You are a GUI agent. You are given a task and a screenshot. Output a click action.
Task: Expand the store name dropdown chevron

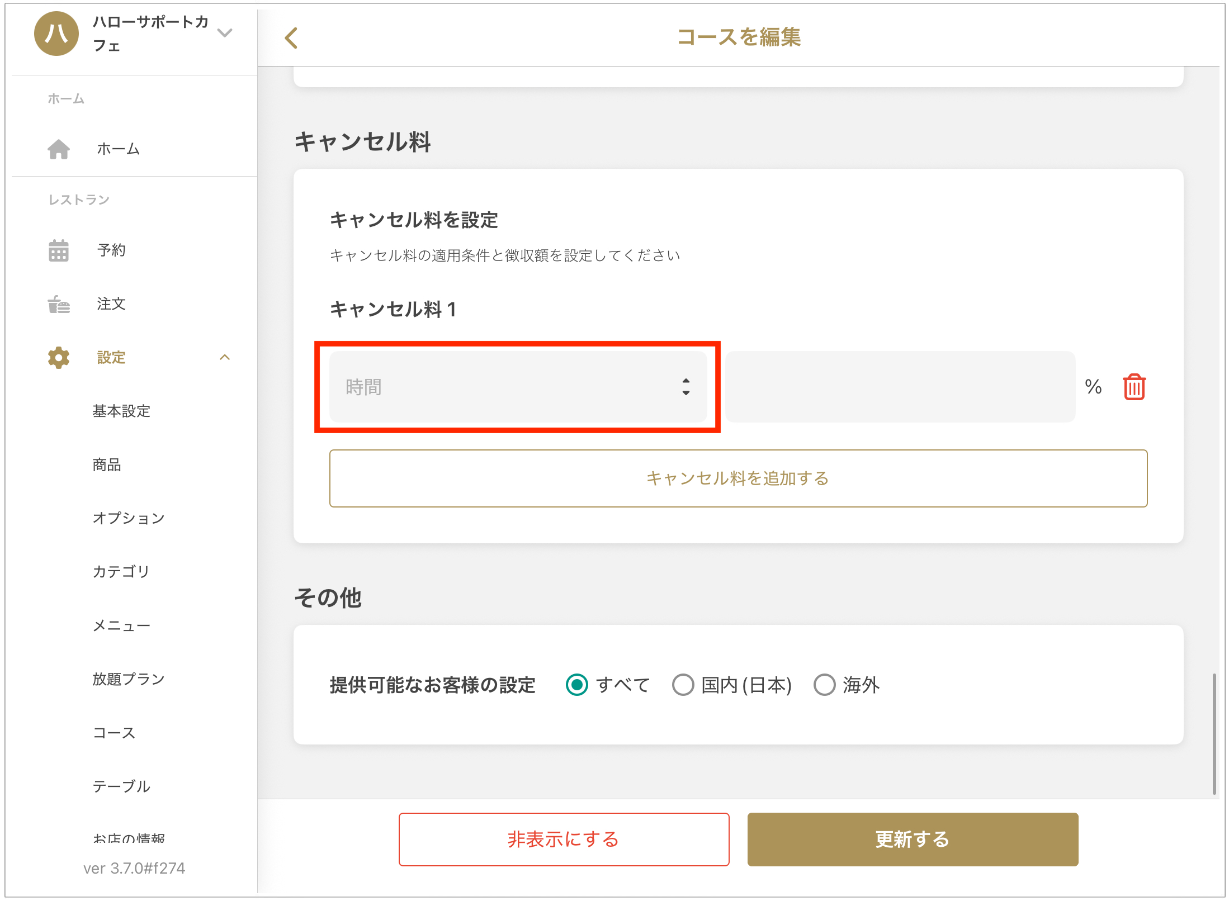225,33
